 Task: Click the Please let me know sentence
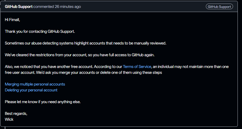(x=43, y=102)
